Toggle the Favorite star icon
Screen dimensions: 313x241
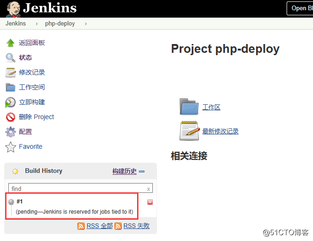point(11,147)
